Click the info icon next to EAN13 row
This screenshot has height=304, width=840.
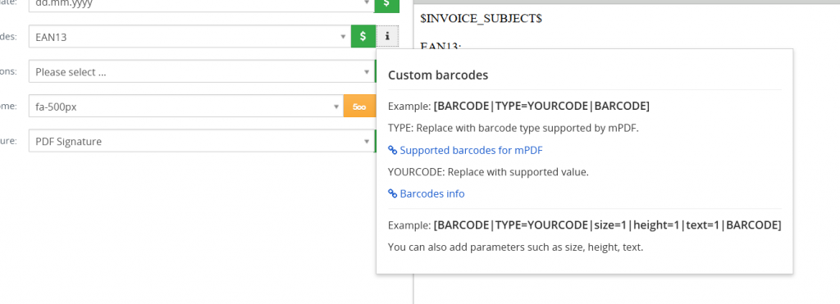(387, 36)
